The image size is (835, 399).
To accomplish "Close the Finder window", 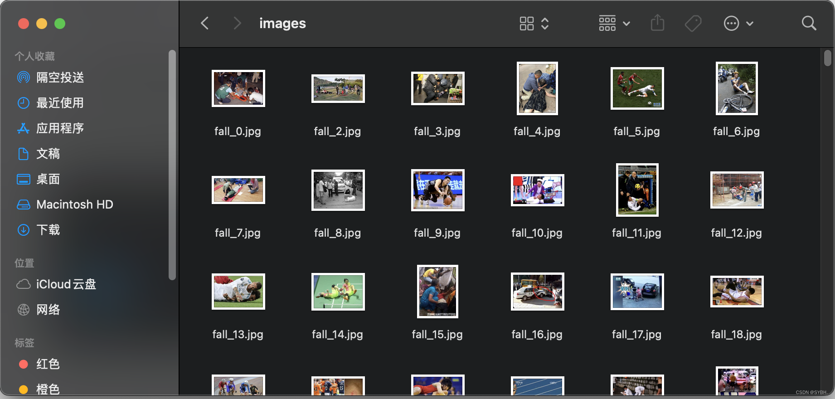I will click(24, 24).
